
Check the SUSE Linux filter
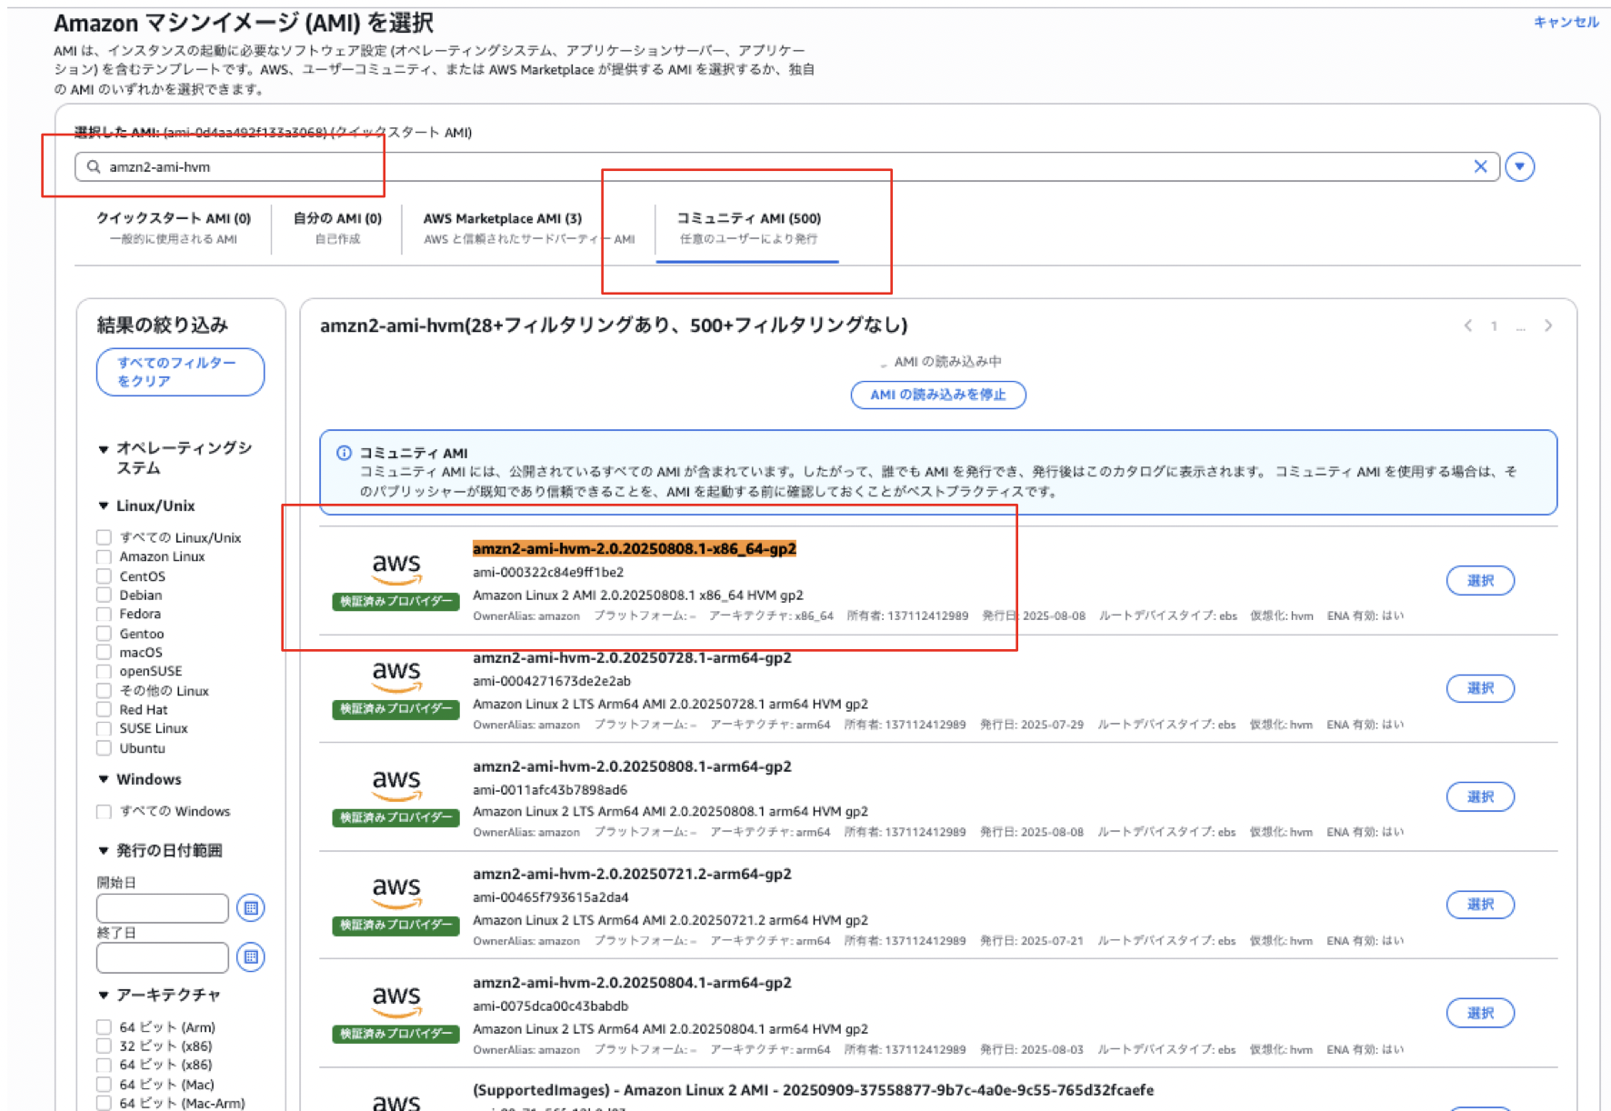104,728
